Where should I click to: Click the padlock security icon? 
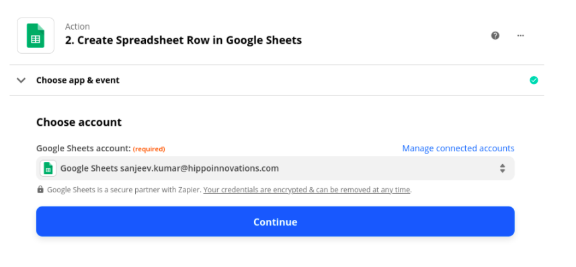[40, 190]
